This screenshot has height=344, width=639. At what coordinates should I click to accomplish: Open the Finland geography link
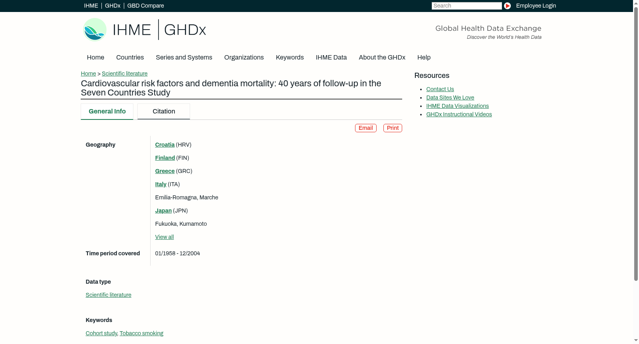click(165, 158)
